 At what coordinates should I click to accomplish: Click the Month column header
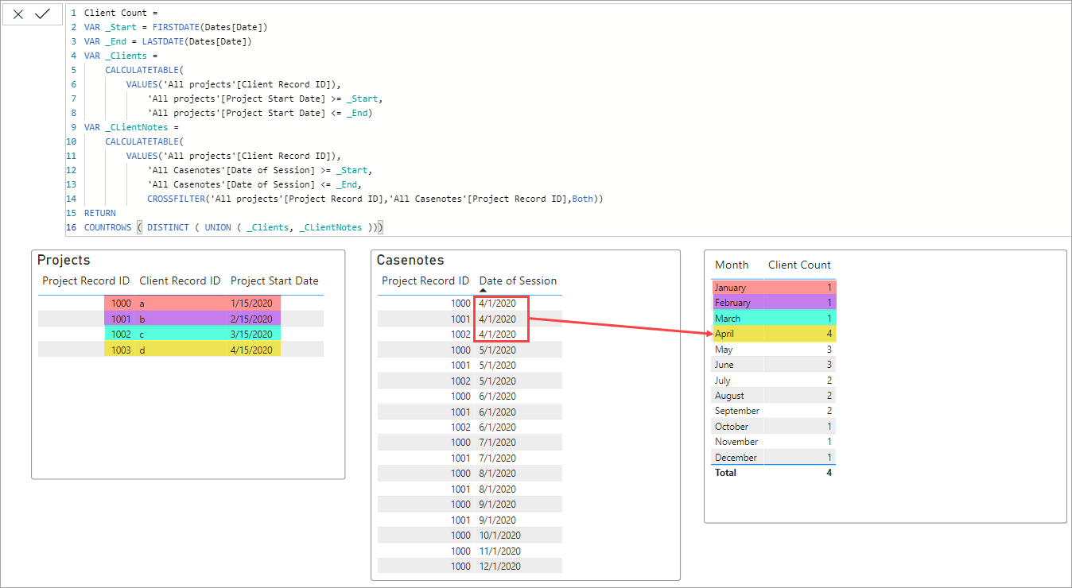732,265
